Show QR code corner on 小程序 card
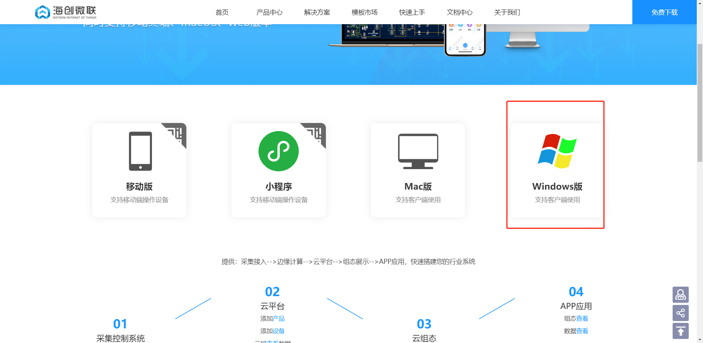Image resolution: width=703 pixels, height=343 pixels. (x=316, y=133)
